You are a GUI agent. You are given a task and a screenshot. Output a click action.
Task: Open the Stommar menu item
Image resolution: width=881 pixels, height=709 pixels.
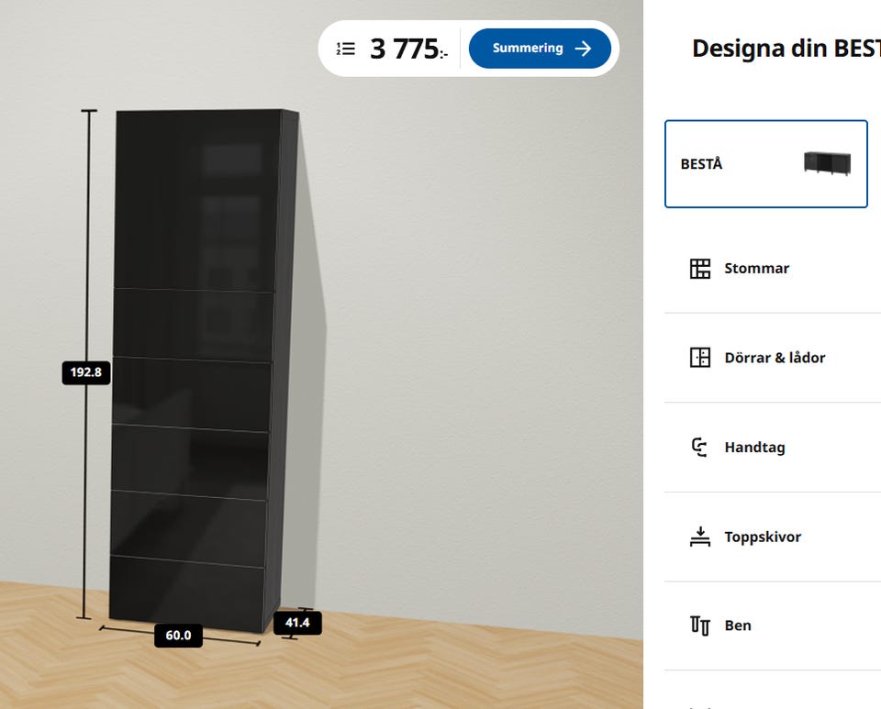757,269
